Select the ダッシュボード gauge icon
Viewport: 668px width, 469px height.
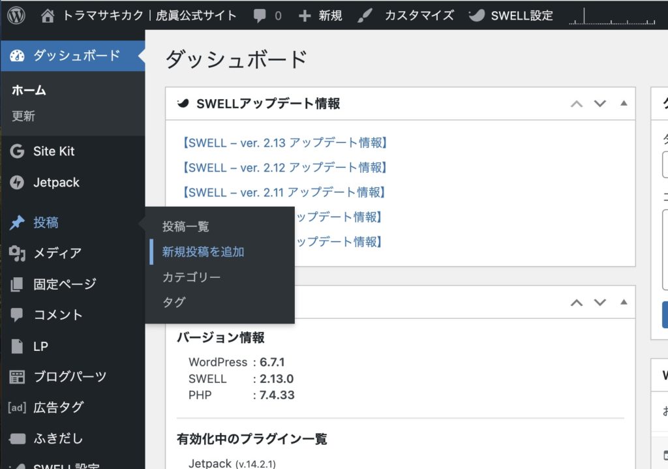[x=17, y=55]
